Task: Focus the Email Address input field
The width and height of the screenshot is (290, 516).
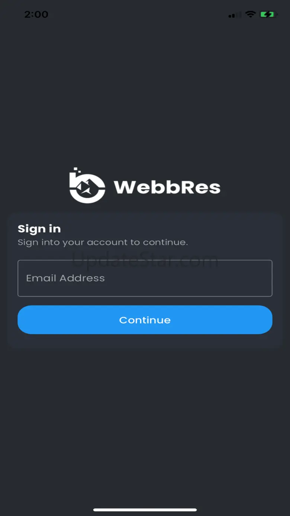Action: tap(145, 278)
